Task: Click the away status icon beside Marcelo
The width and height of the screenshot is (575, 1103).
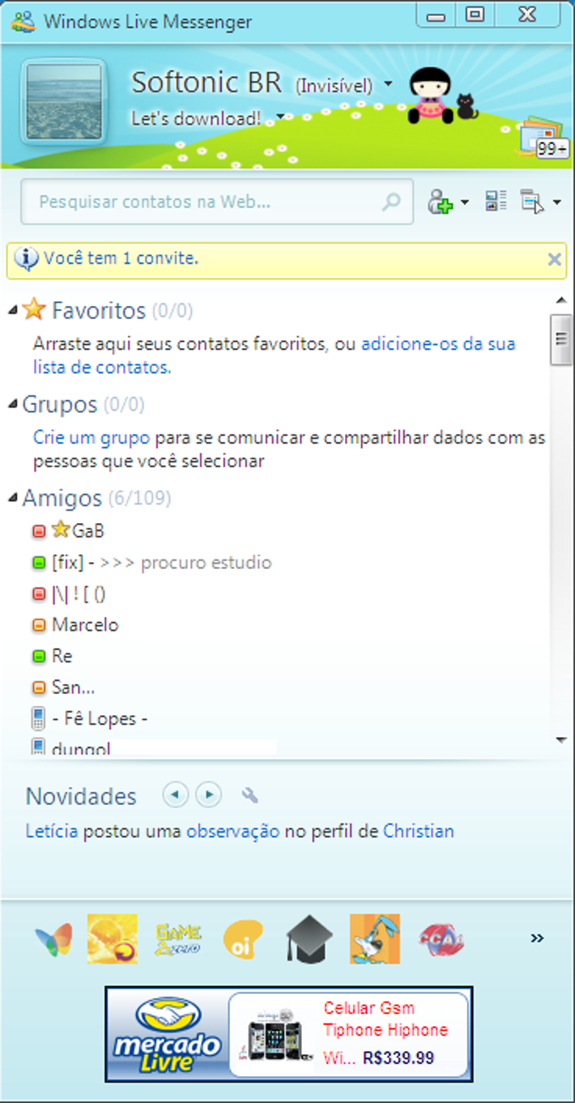Action: 38,625
